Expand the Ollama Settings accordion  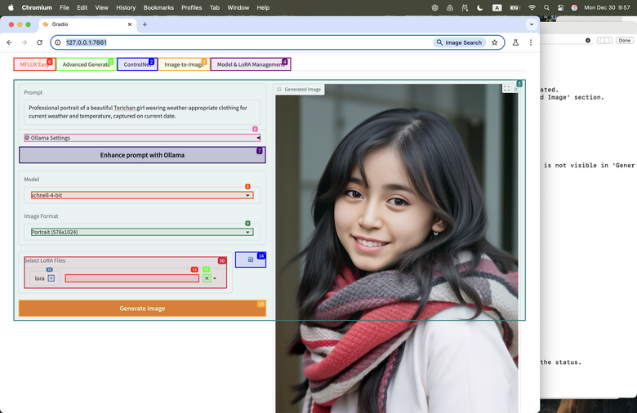(142, 138)
